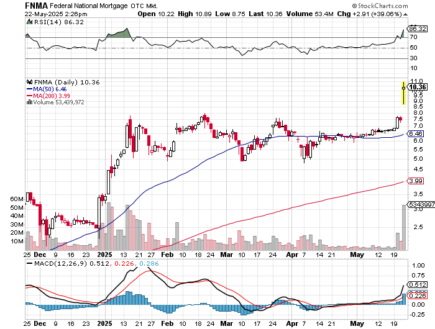Click the OTC Mkt. exchange label
Image resolution: width=435 pixels, height=329 pixels.
(x=144, y=6)
